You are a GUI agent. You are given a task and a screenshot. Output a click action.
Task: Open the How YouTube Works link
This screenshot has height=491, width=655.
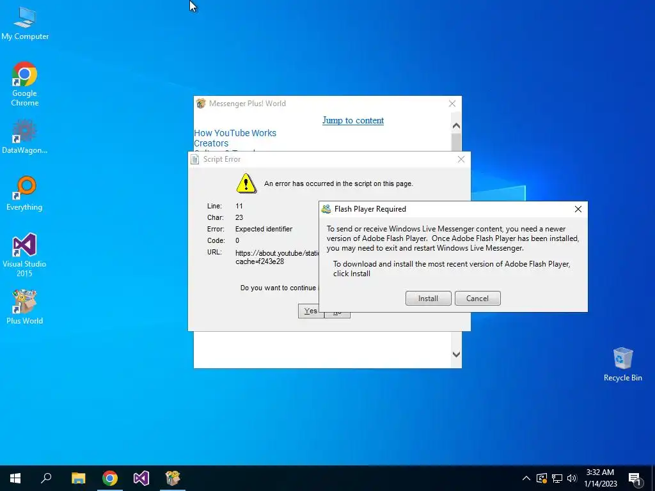coord(235,133)
